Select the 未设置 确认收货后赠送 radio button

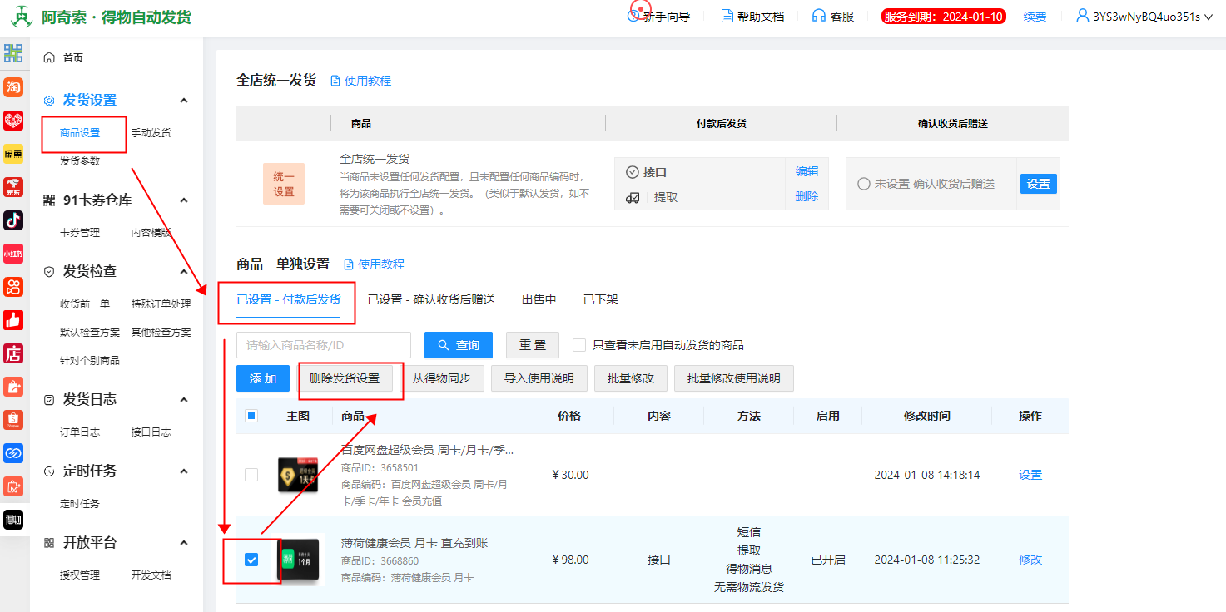[864, 184]
